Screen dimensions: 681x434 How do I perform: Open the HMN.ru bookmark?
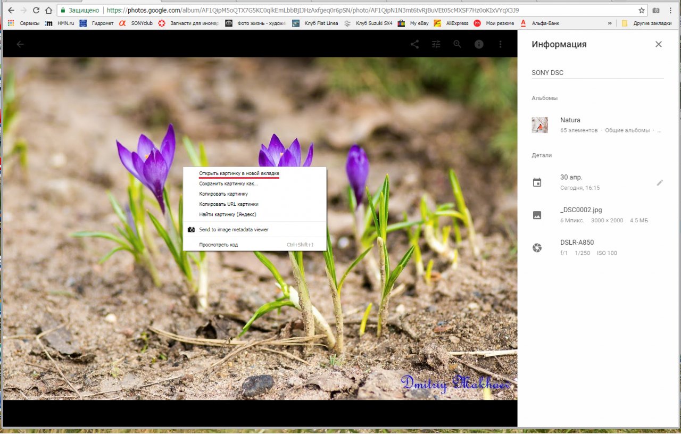60,23
